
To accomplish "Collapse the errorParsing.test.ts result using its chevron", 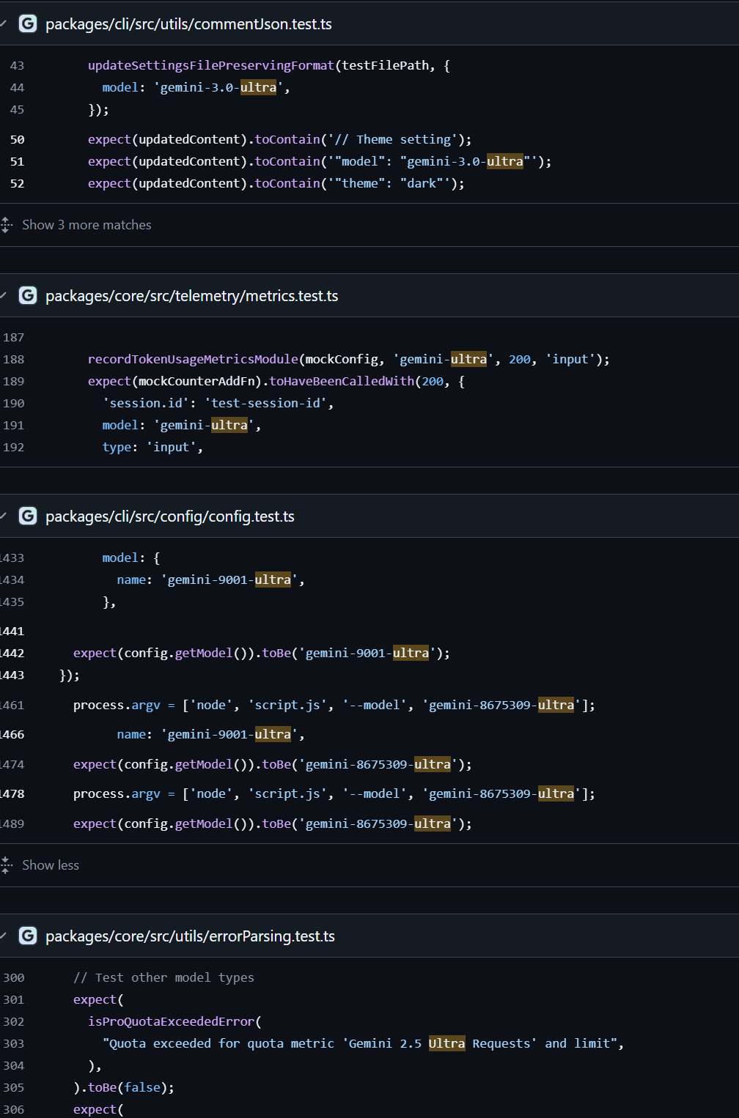I will coord(4,936).
